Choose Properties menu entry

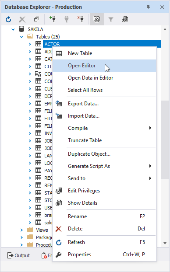pyautogui.click(x=104, y=255)
